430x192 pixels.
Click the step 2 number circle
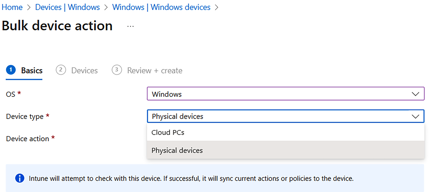pos(61,70)
